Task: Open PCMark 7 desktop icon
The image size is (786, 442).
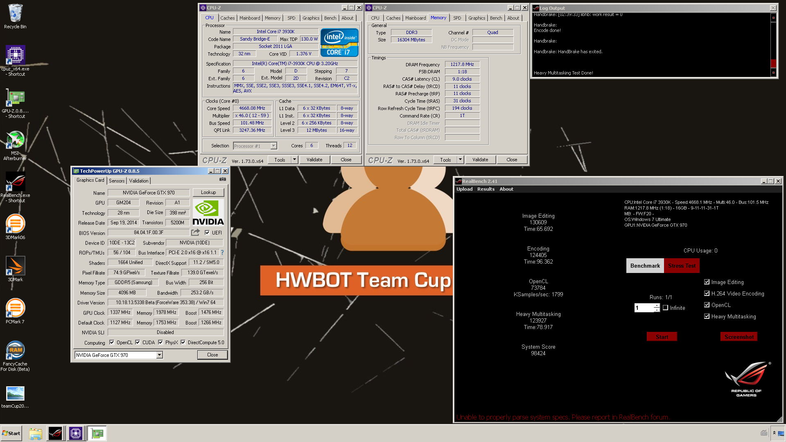Action: [15, 308]
